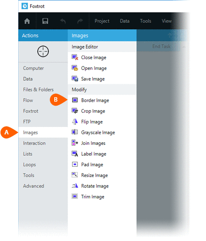Click the Label Image action label
The width and height of the screenshot is (206, 241).
(94, 154)
